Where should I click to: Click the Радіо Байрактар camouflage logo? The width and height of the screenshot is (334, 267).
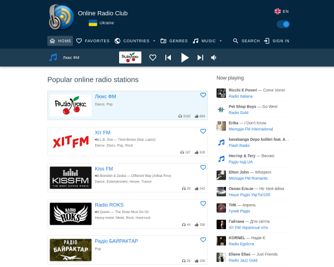coord(71,250)
